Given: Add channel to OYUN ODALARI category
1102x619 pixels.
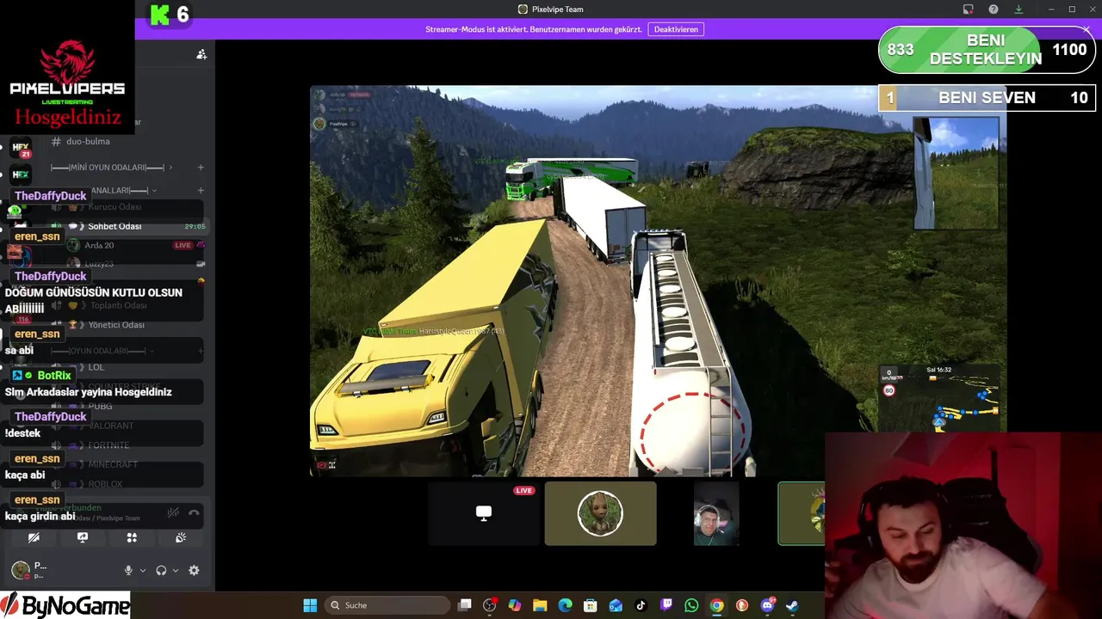Looking at the screenshot, I should click(201, 351).
